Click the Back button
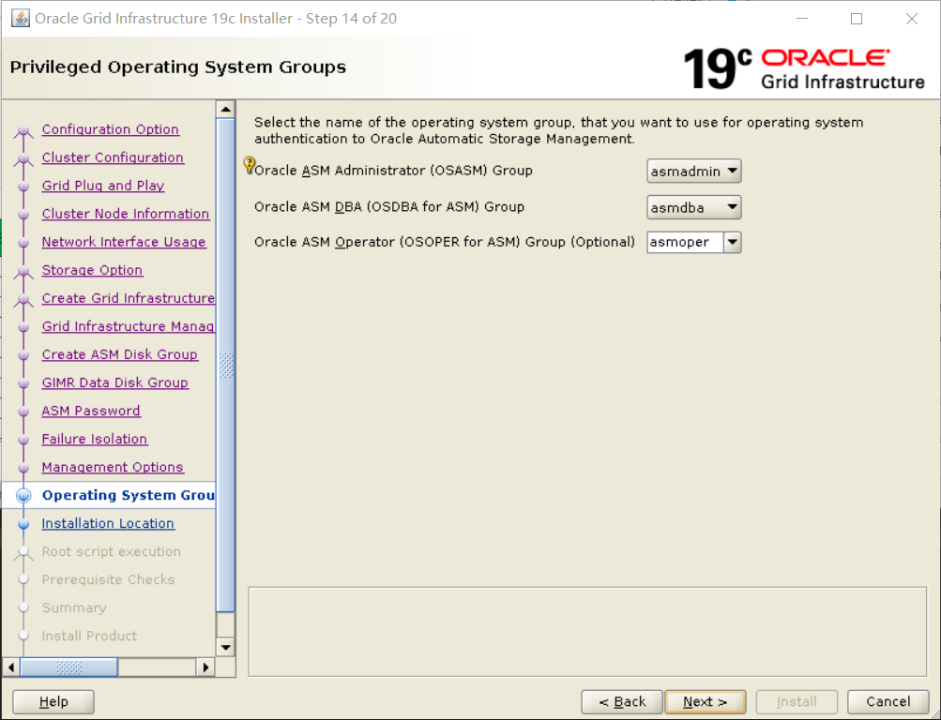Viewport: 941px width, 720px height. [x=622, y=702]
